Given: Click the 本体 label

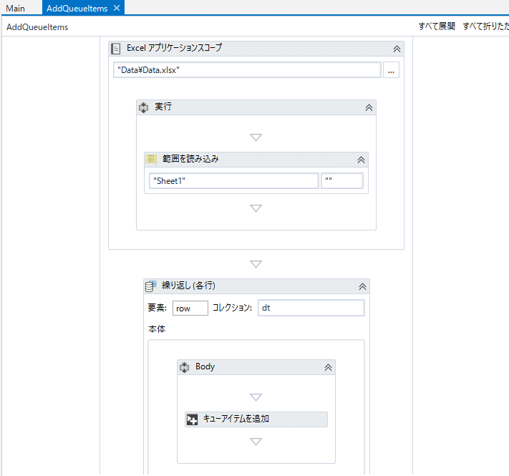Looking at the screenshot, I should 157,329.
